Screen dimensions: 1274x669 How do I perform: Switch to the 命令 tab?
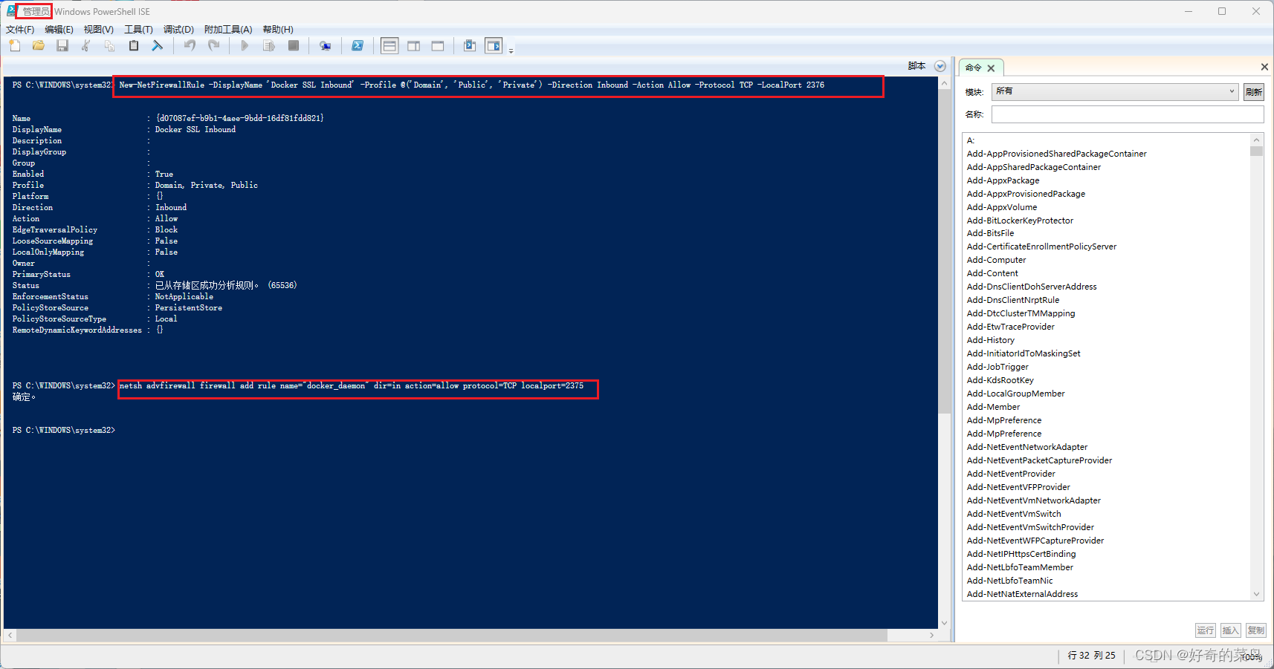pyautogui.click(x=974, y=66)
